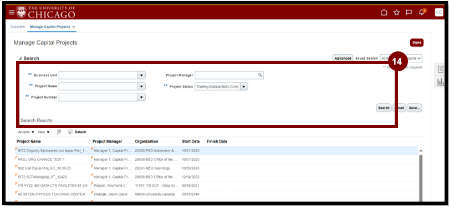This screenshot has width=449, height=206.
Task: Select PROJ ORG CHANGE TEST 1 row
Action: pyautogui.click(x=216, y=160)
